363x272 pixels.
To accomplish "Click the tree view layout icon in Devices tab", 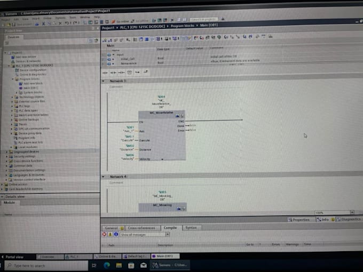I will [91, 41].
